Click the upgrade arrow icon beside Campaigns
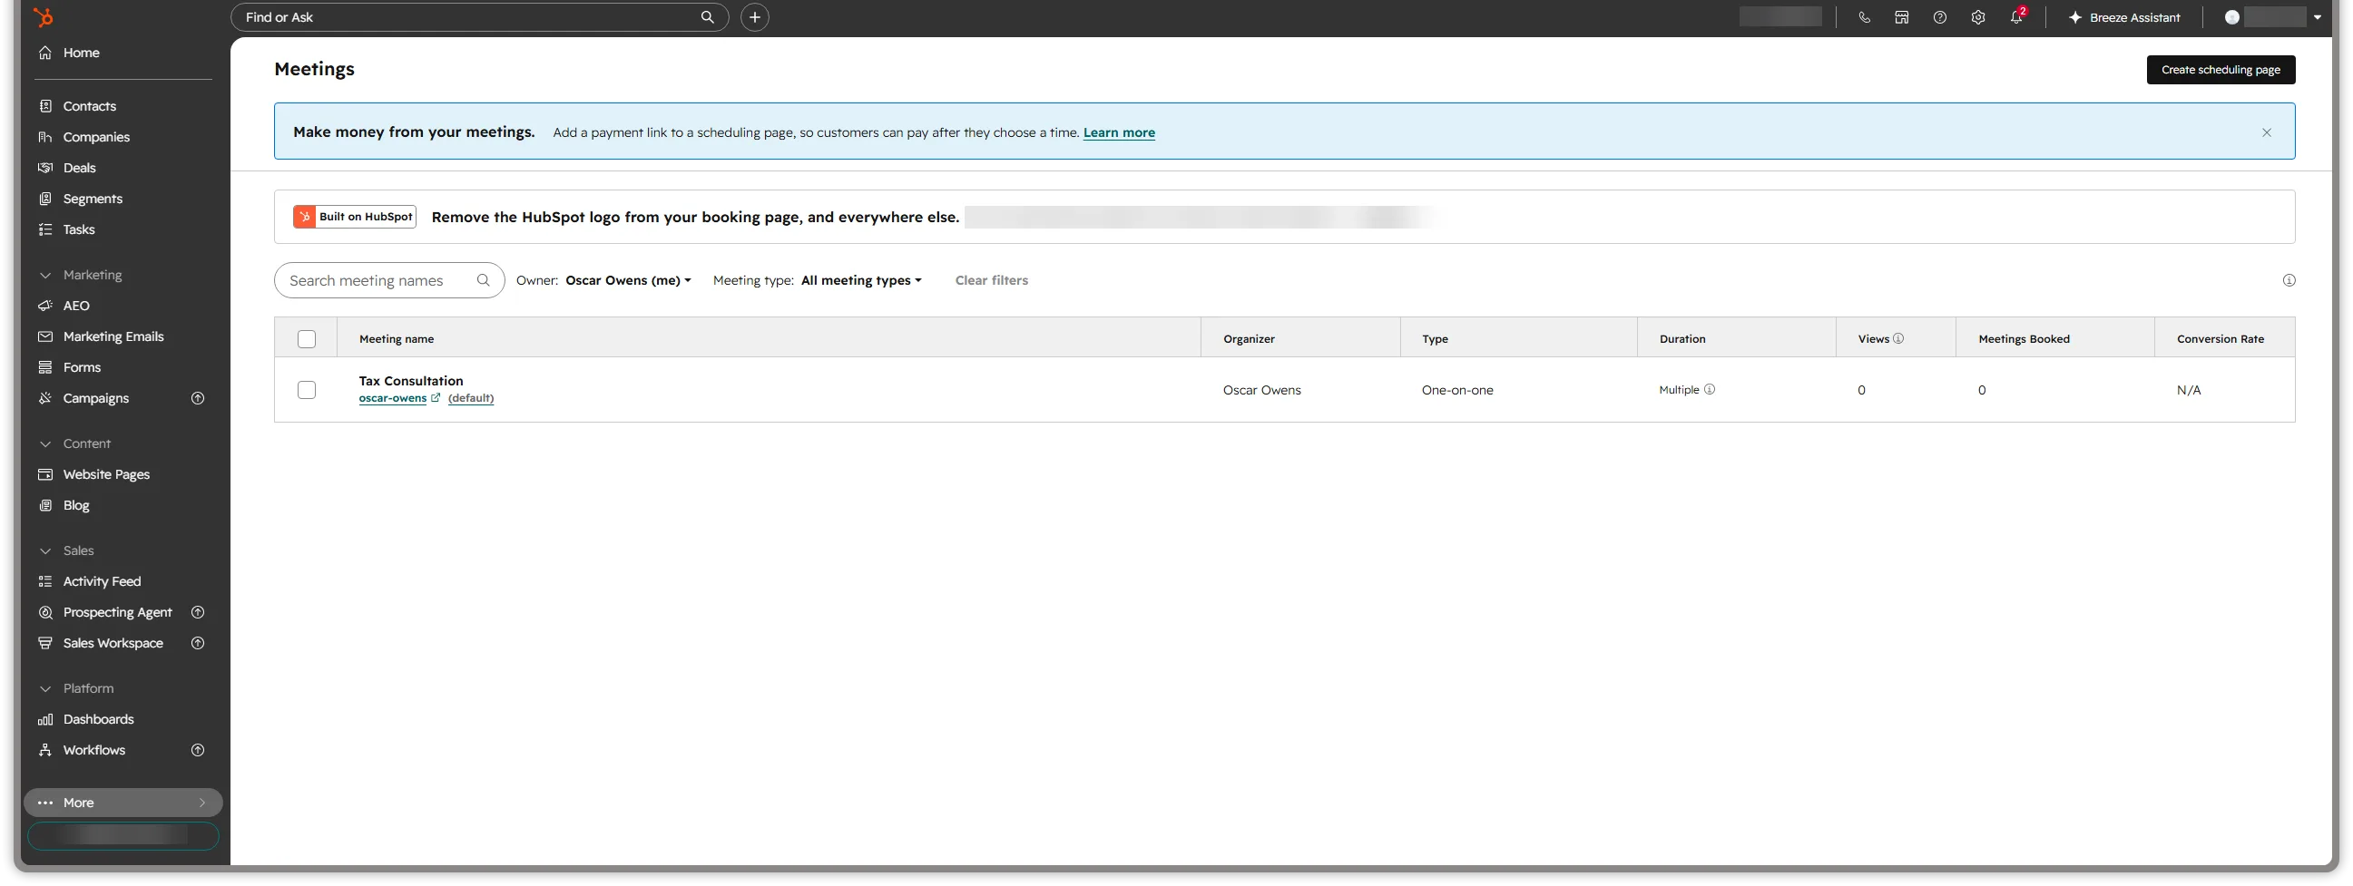 pyautogui.click(x=197, y=399)
